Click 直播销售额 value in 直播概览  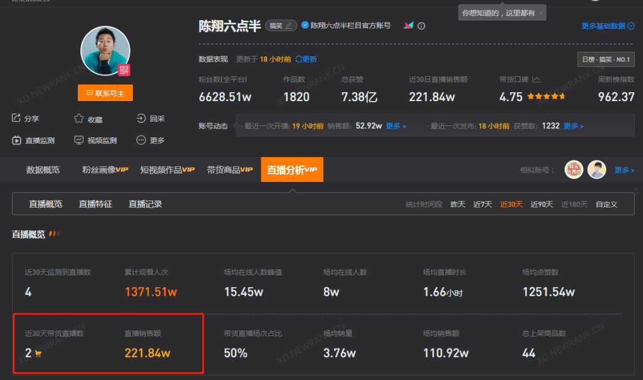[147, 353]
